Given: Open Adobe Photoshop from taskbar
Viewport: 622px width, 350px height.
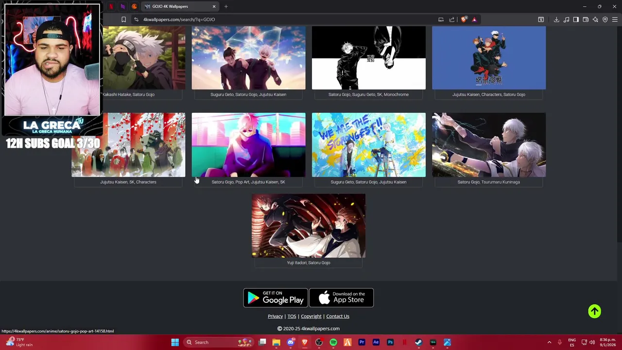Looking at the screenshot, I should click(x=390, y=342).
